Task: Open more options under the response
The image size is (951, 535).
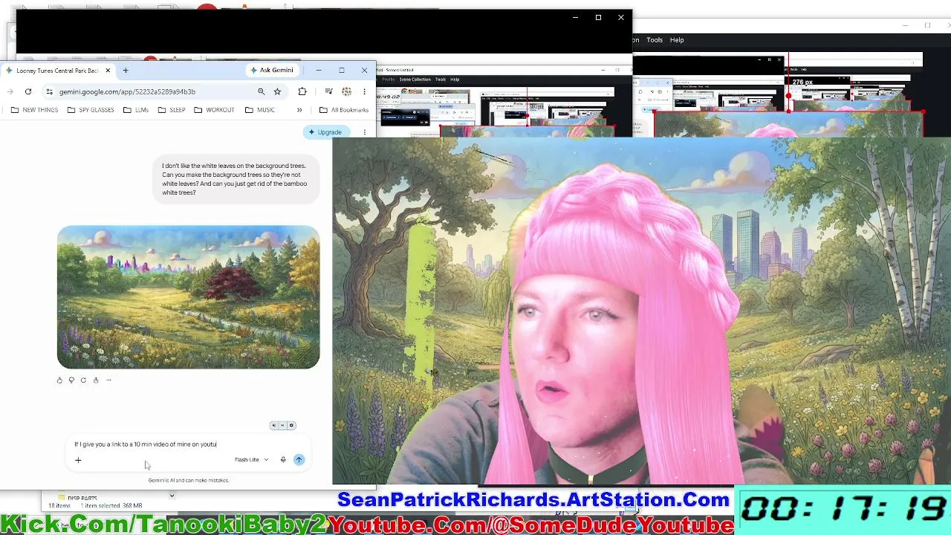Action: click(108, 380)
